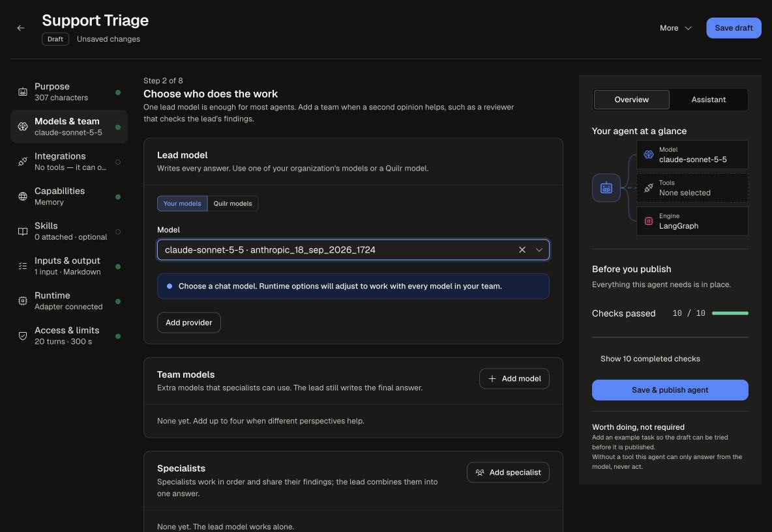This screenshot has width=772, height=532.
Task: Click the Checks passed progress bar
Action: pos(730,313)
